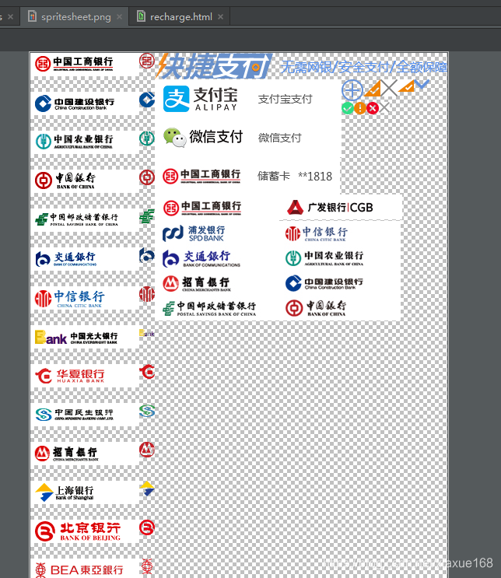
Task: Click the large 交通银行 logo in the left column
Action: pyautogui.click(x=66, y=258)
